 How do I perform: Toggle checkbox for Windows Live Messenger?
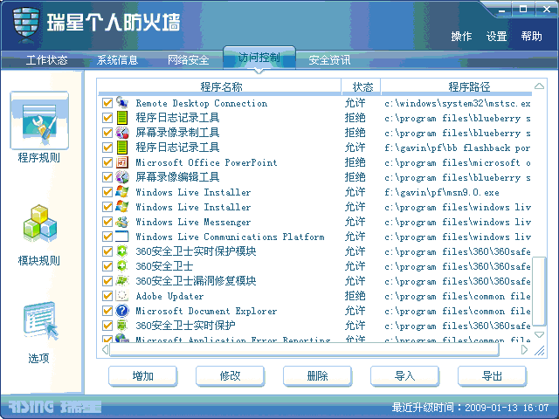pos(107,222)
